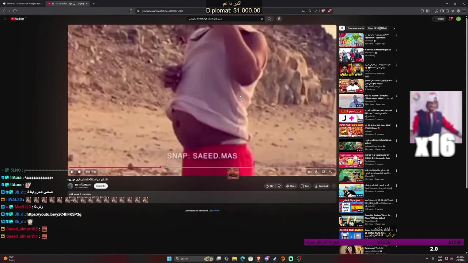The width and height of the screenshot is (468, 263).
Task: Click the YouTube search magnifier button
Action: 269,19
